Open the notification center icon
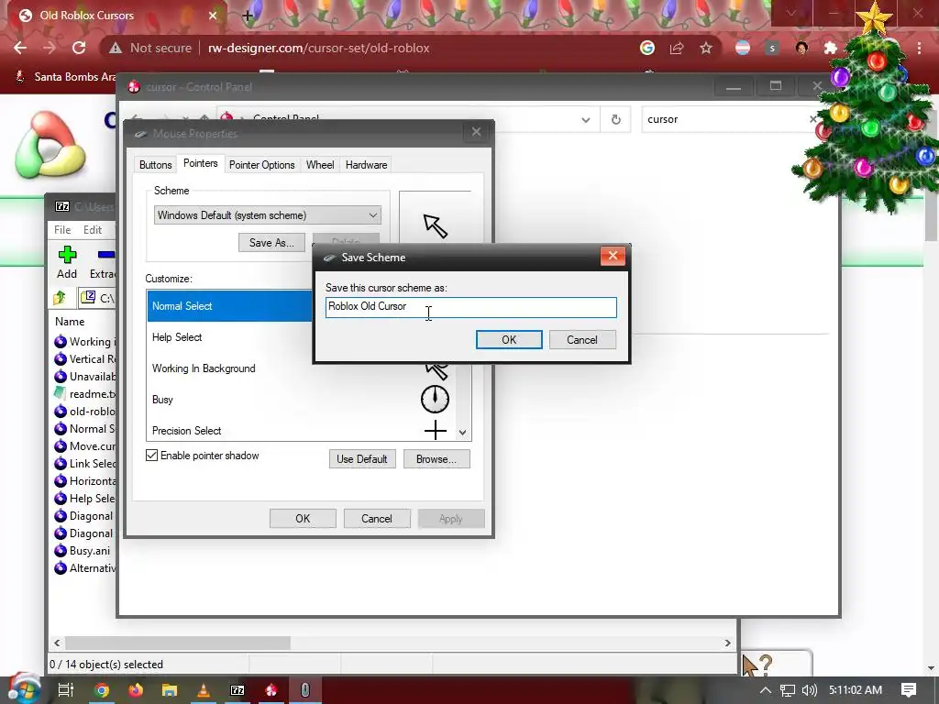939x704 pixels. (x=909, y=690)
